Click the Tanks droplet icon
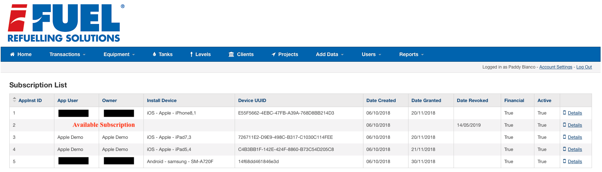The height and width of the screenshot is (172, 602). [x=154, y=54]
